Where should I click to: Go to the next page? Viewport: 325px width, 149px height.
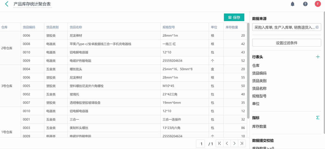[x=235, y=144]
